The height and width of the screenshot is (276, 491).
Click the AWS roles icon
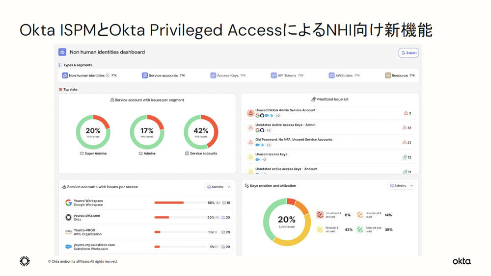coord(331,75)
